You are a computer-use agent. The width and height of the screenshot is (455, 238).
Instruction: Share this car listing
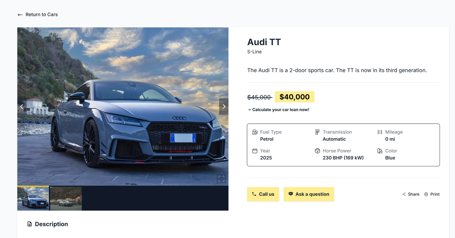[x=411, y=194]
